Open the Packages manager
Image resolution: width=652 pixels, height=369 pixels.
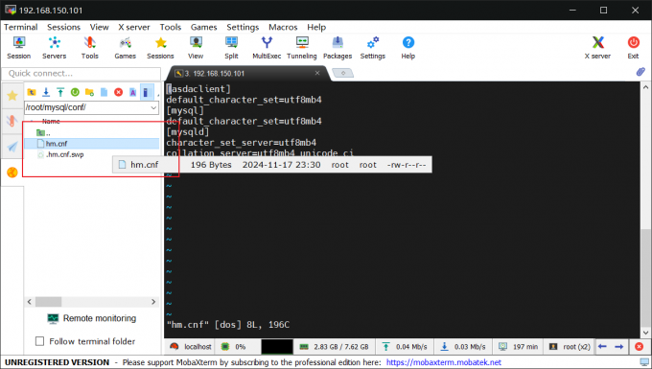tap(338, 48)
